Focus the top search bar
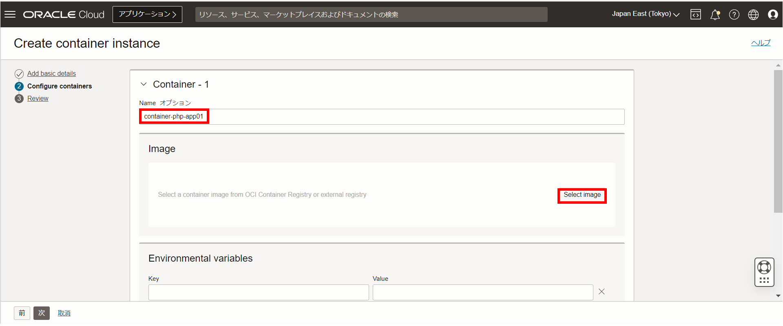This screenshot has width=783, height=326. [x=371, y=15]
